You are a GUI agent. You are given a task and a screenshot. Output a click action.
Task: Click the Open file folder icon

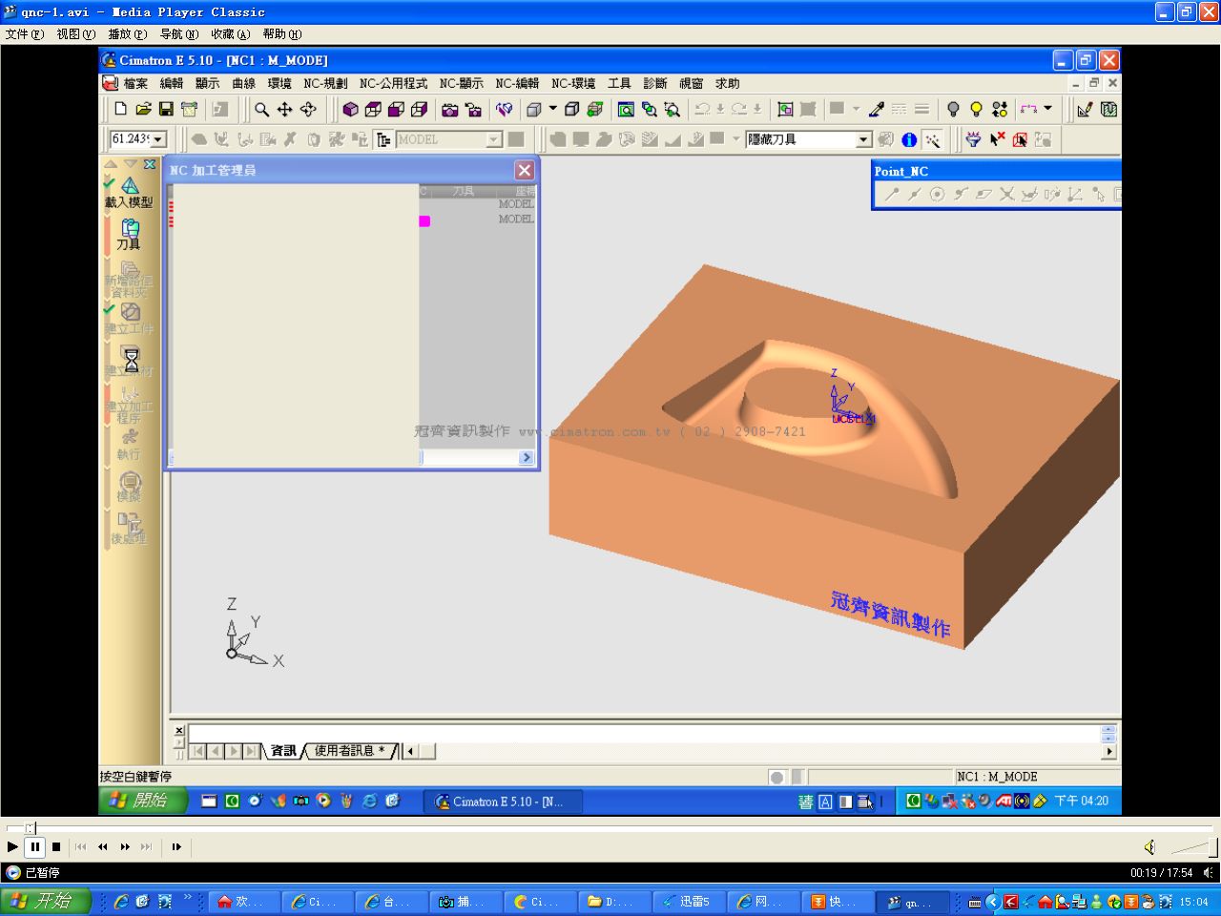point(143,109)
